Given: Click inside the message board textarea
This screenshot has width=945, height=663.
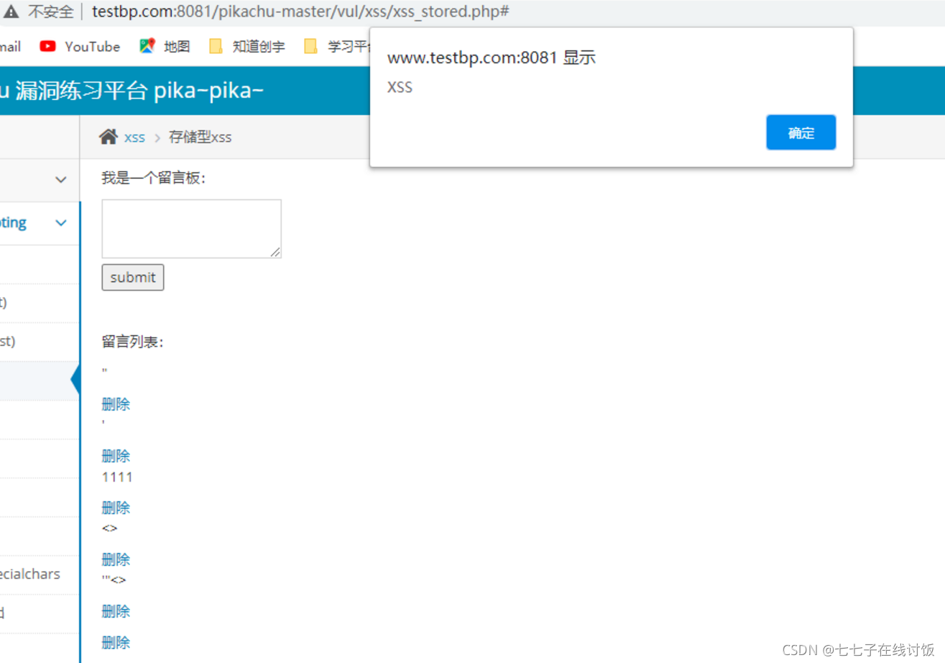Looking at the screenshot, I should point(191,229).
